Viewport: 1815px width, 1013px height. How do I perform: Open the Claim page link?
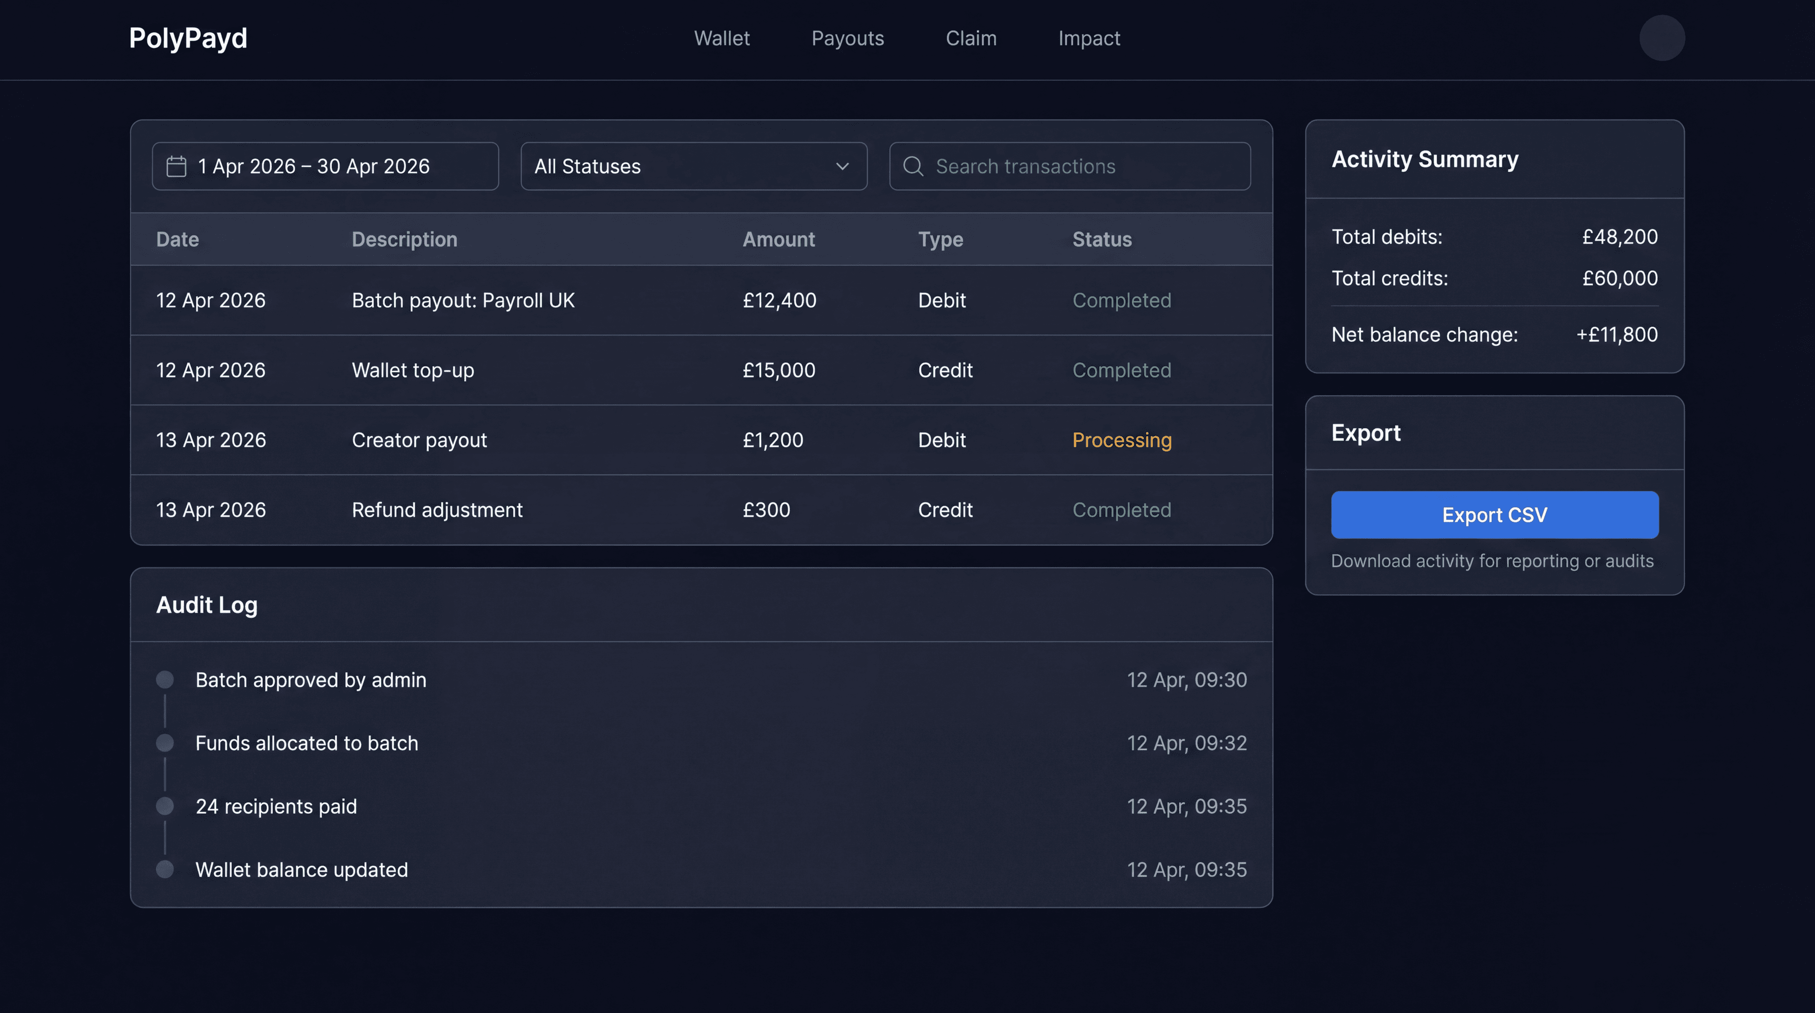click(971, 38)
